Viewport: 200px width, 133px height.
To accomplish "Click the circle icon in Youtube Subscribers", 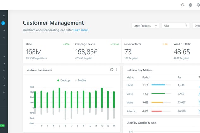I will click(112, 70).
